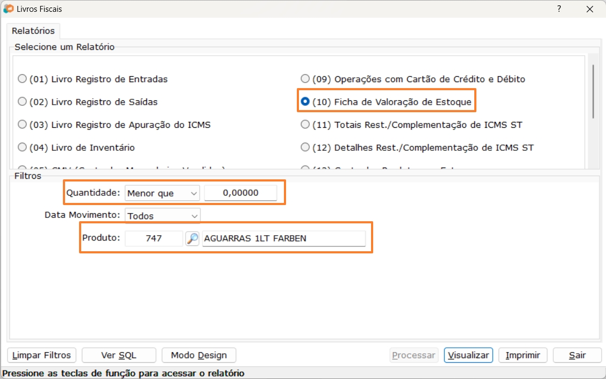
Task: Switch to the Relatórios tab
Action: [33, 31]
